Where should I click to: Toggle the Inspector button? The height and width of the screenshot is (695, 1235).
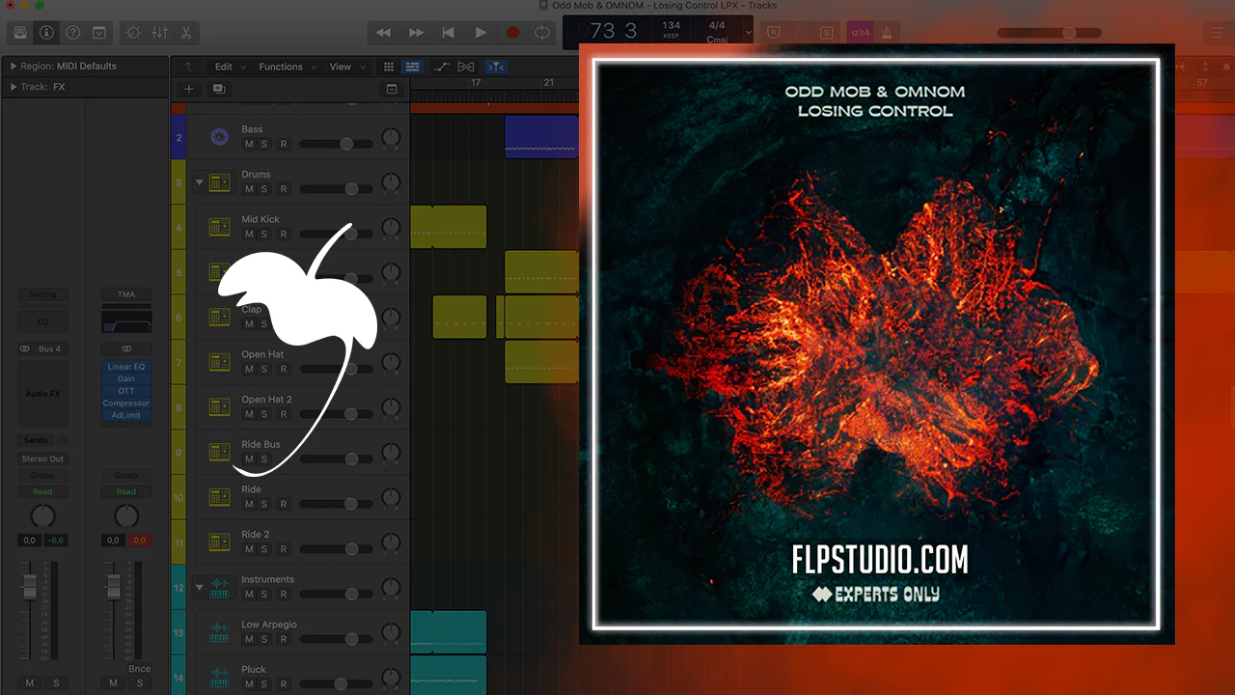(x=46, y=33)
